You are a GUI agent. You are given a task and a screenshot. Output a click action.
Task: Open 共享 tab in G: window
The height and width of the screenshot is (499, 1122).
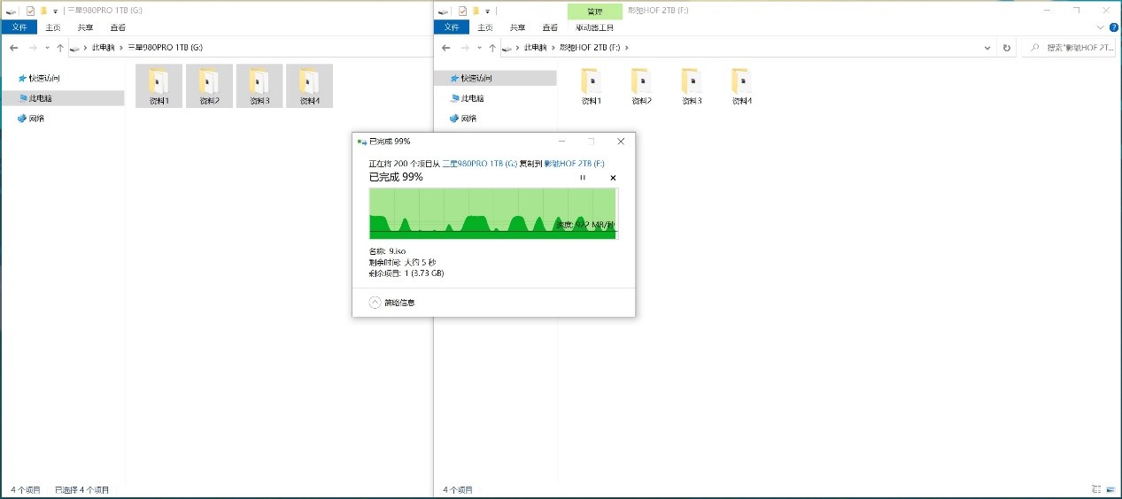point(85,27)
